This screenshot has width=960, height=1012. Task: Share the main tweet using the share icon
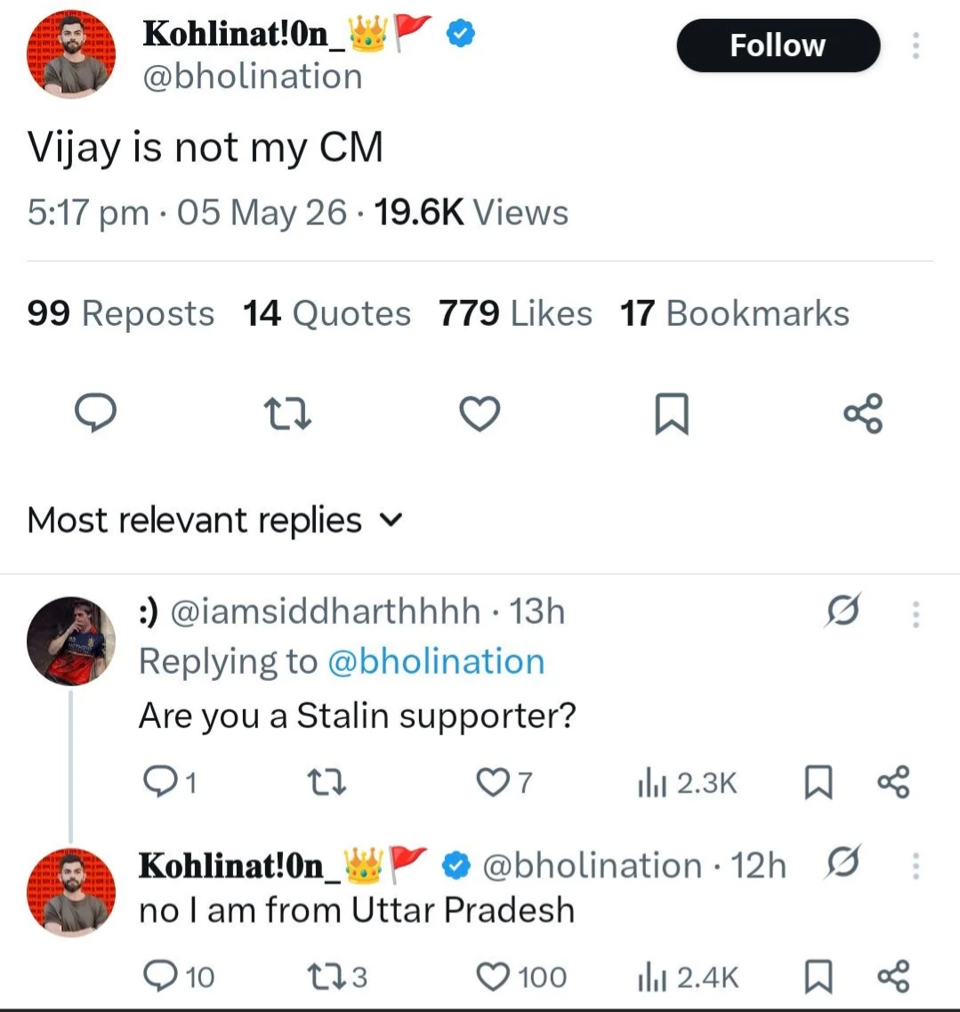(863, 413)
